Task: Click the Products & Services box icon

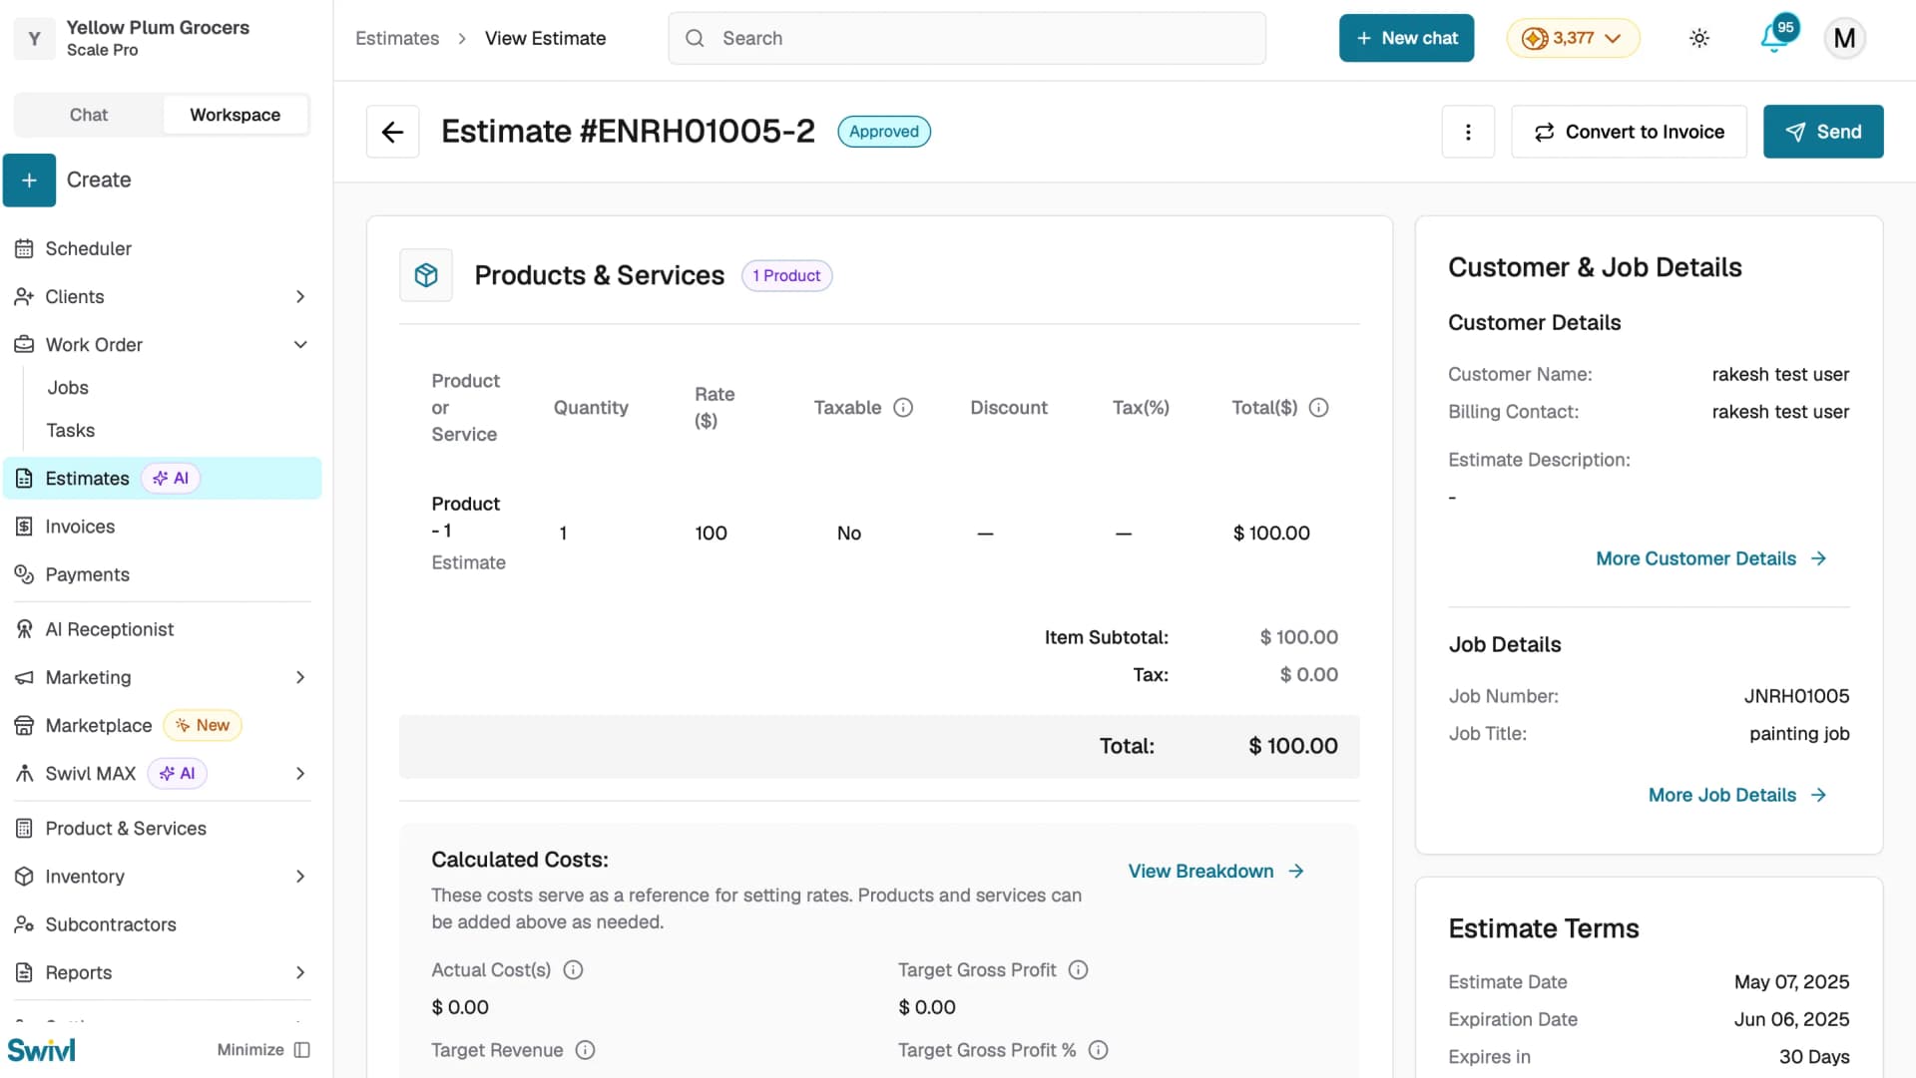Action: pyautogui.click(x=426, y=275)
